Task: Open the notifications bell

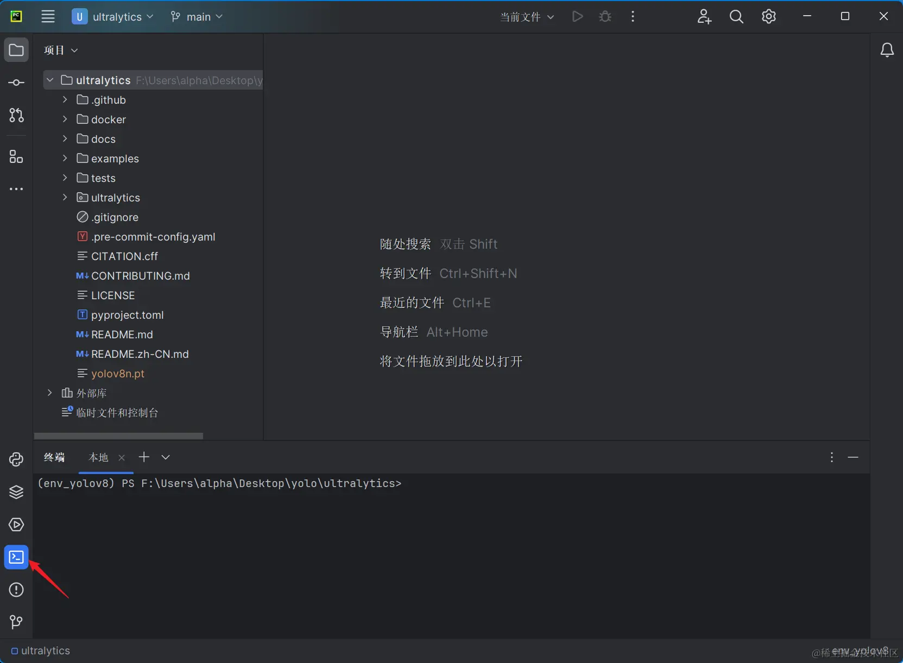Action: pyautogui.click(x=887, y=50)
